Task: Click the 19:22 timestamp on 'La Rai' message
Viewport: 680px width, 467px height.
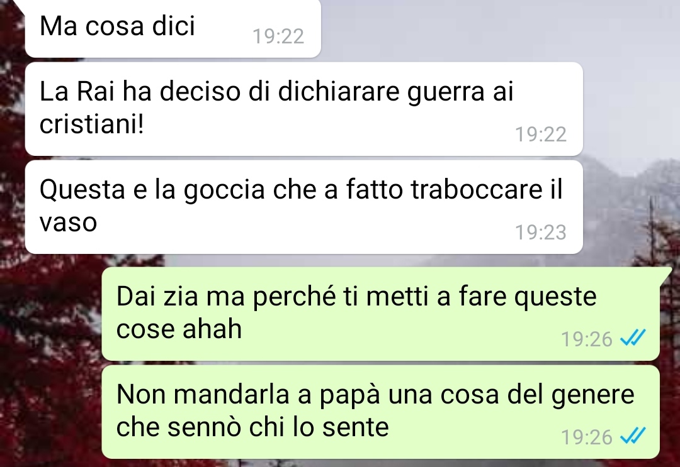Action: tap(541, 135)
